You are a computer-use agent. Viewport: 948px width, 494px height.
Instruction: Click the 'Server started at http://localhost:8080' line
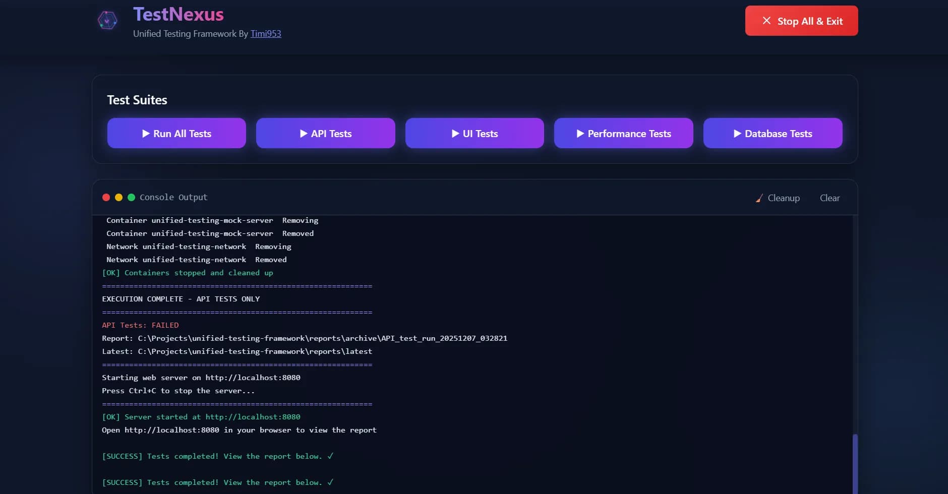[x=201, y=417]
